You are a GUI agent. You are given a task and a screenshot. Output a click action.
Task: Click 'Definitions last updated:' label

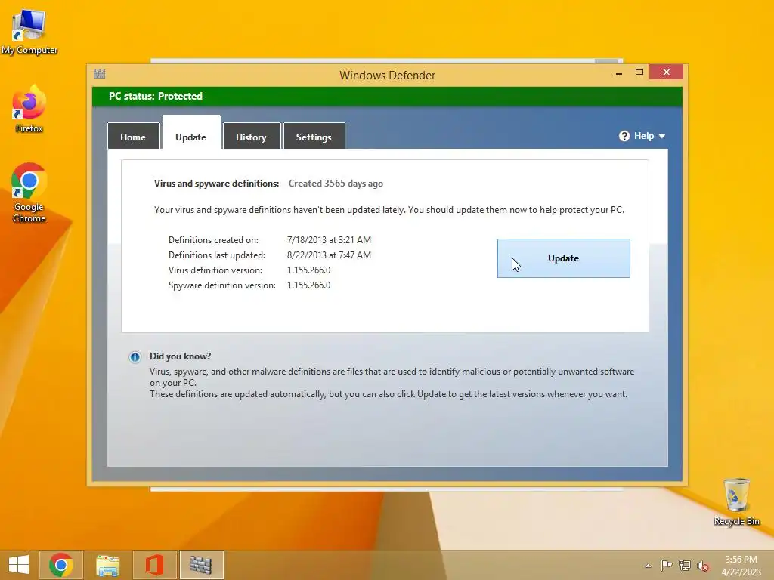(x=217, y=255)
